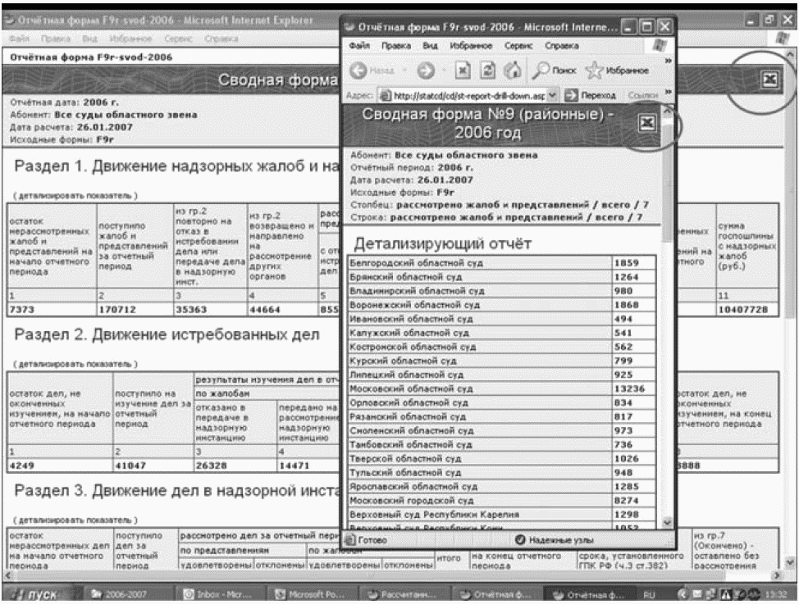This screenshot has height=604, width=799.
Task: Click value 1859 in detail report
Action: coord(626,263)
